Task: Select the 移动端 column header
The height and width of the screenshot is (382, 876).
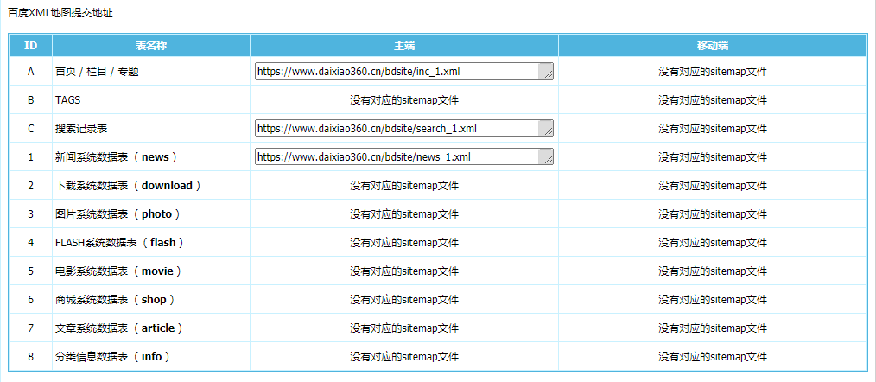Action: coord(712,45)
